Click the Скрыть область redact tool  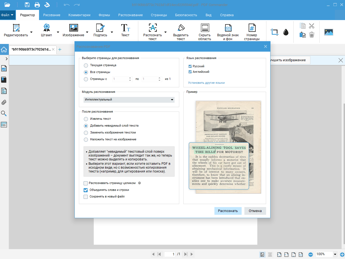pyautogui.click(x=205, y=32)
